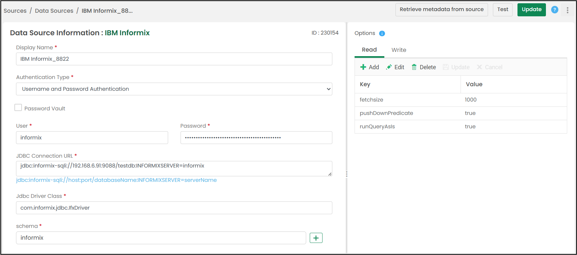Test the data source connection
The image size is (577, 255).
503,10
